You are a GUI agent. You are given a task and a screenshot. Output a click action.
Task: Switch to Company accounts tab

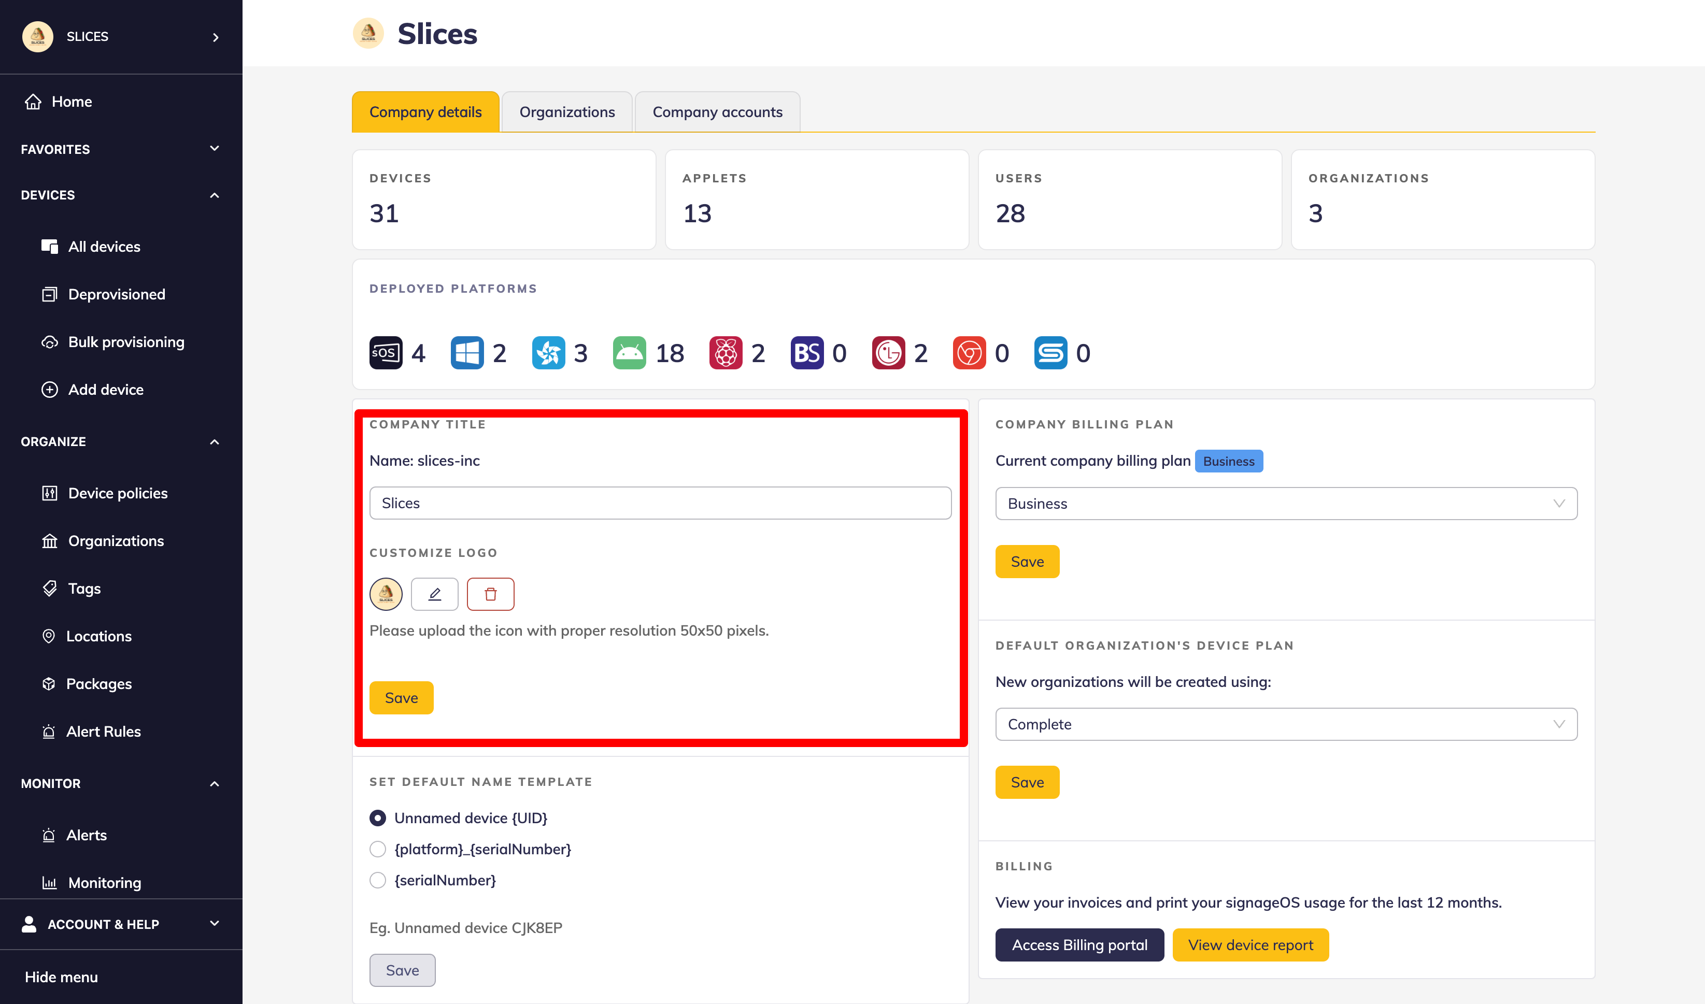click(717, 112)
